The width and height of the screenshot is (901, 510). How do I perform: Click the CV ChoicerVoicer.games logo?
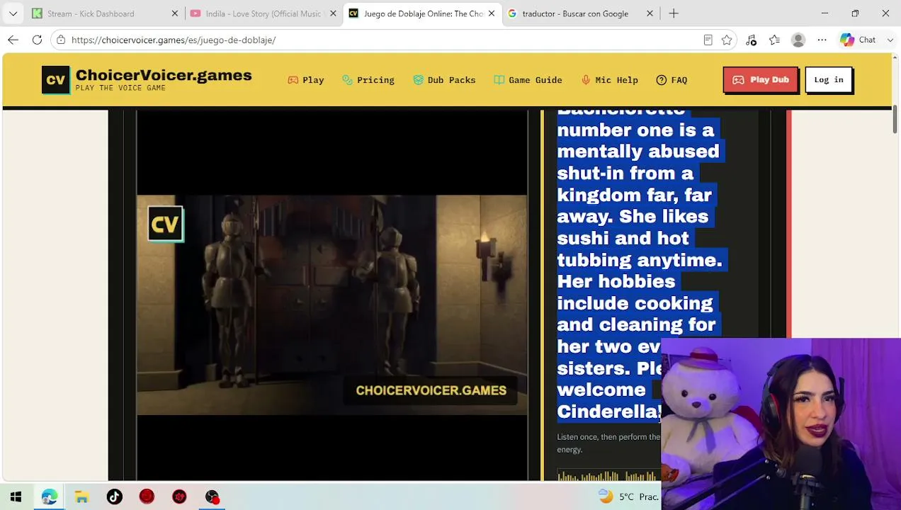[147, 80]
